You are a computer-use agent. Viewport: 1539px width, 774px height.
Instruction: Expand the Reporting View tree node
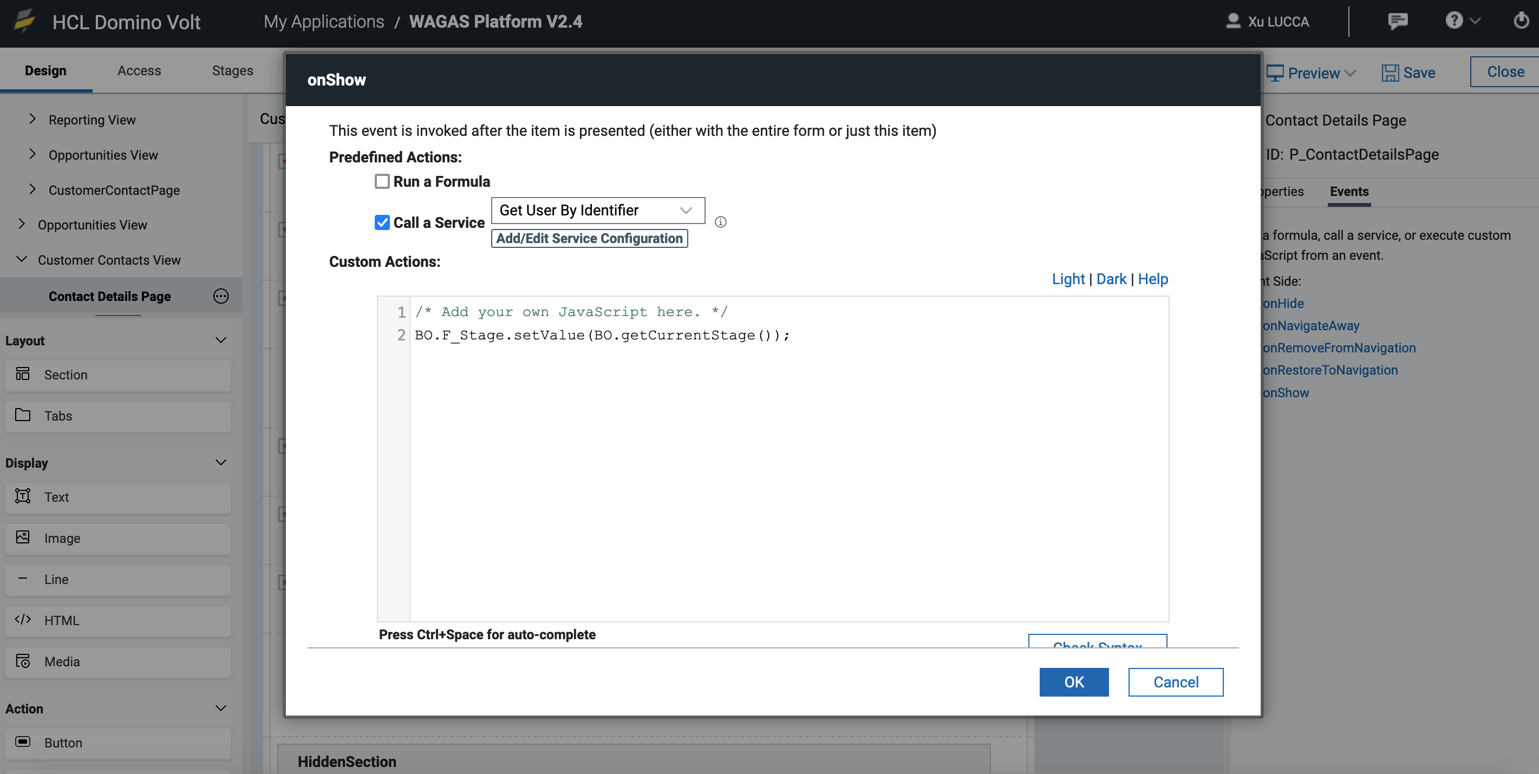[x=32, y=119]
